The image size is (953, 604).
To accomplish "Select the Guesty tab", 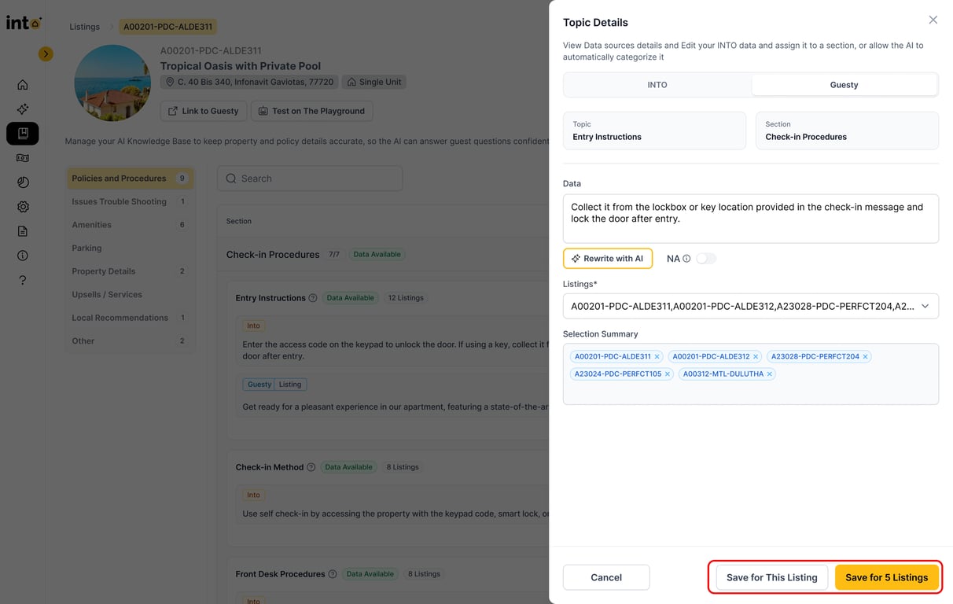I will point(844,85).
